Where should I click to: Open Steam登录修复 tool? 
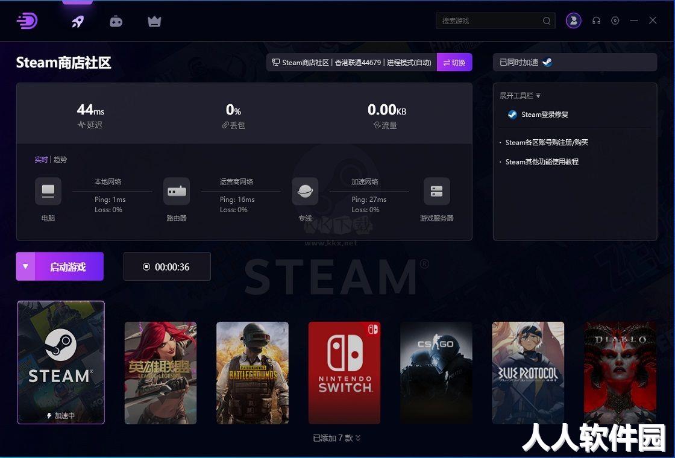click(538, 114)
